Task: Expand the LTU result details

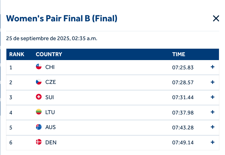Action: (x=213, y=112)
